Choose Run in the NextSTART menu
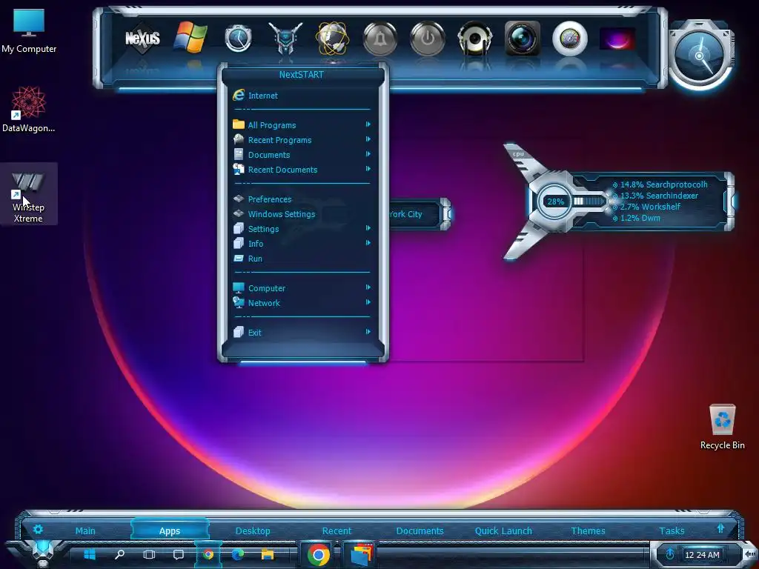The height and width of the screenshot is (569, 759). pyautogui.click(x=302, y=259)
